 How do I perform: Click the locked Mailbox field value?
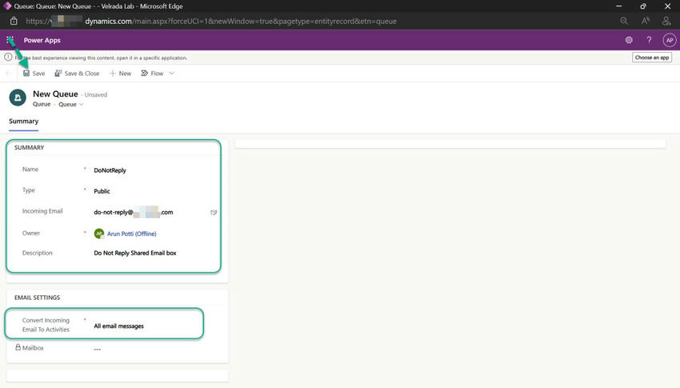(x=97, y=349)
